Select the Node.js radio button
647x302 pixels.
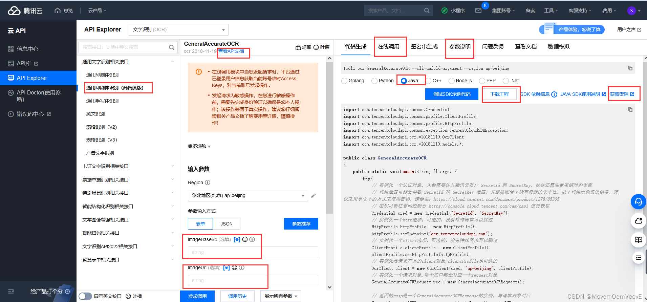[x=452, y=81]
